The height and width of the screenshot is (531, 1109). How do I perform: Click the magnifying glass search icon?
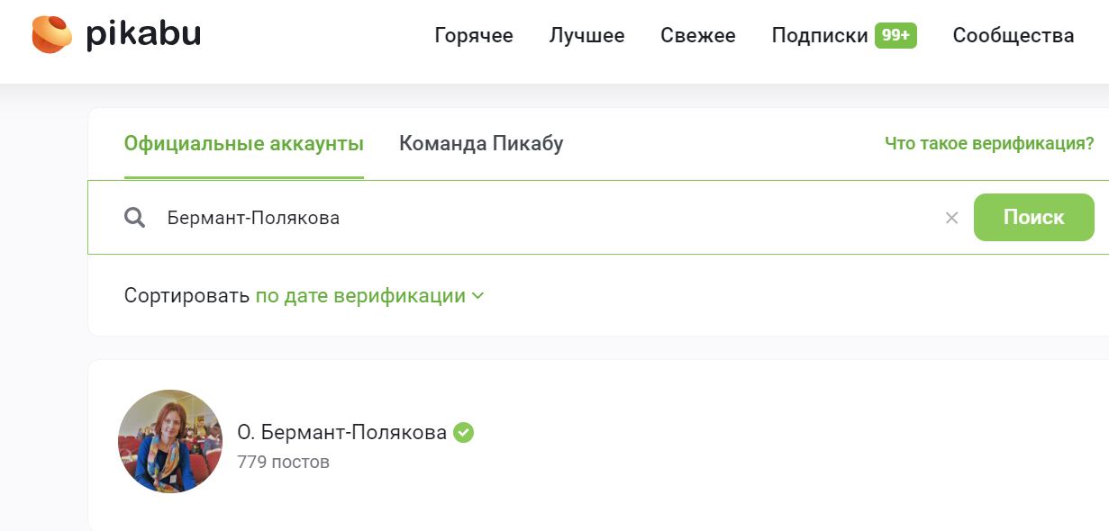click(135, 218)
